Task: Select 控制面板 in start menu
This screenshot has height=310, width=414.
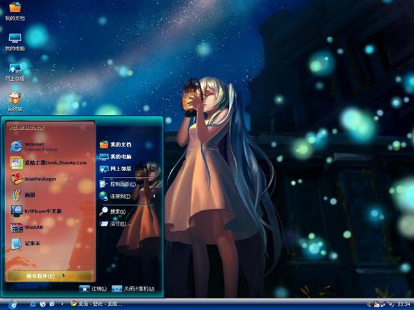Action: [122, 184]
